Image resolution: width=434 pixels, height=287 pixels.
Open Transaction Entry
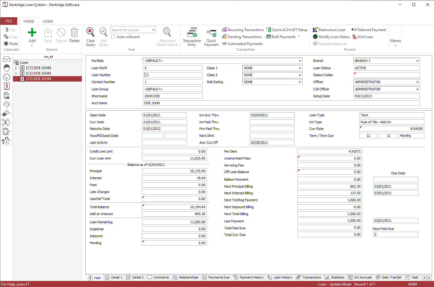point(192,37)
